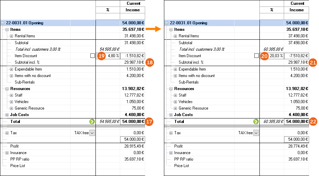Toggle Item Discount checkbox next to 20,03 %
The height and width of the screenshot is (176, 319).
click(x=256, y=56)
